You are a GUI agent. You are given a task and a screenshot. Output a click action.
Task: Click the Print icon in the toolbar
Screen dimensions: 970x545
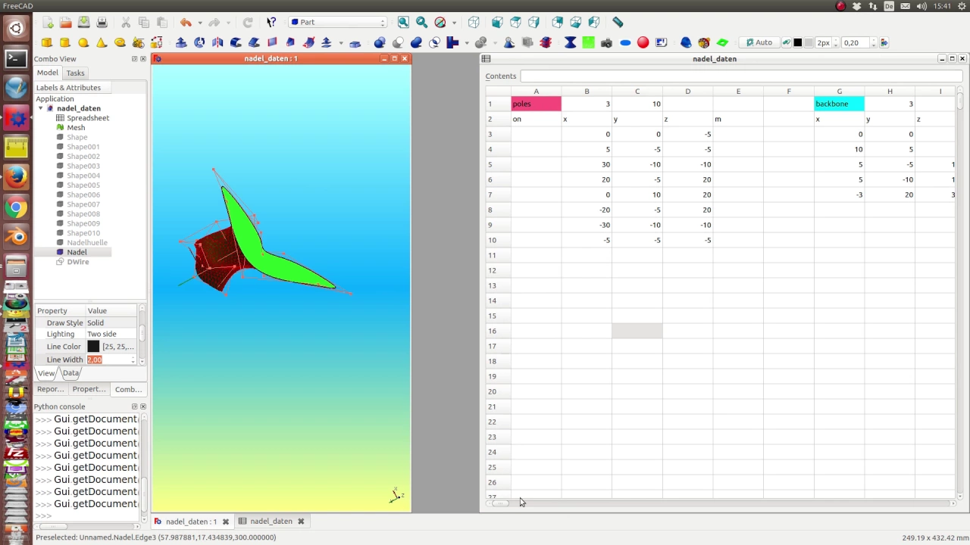pyautogui.click(x=102, y=23)
